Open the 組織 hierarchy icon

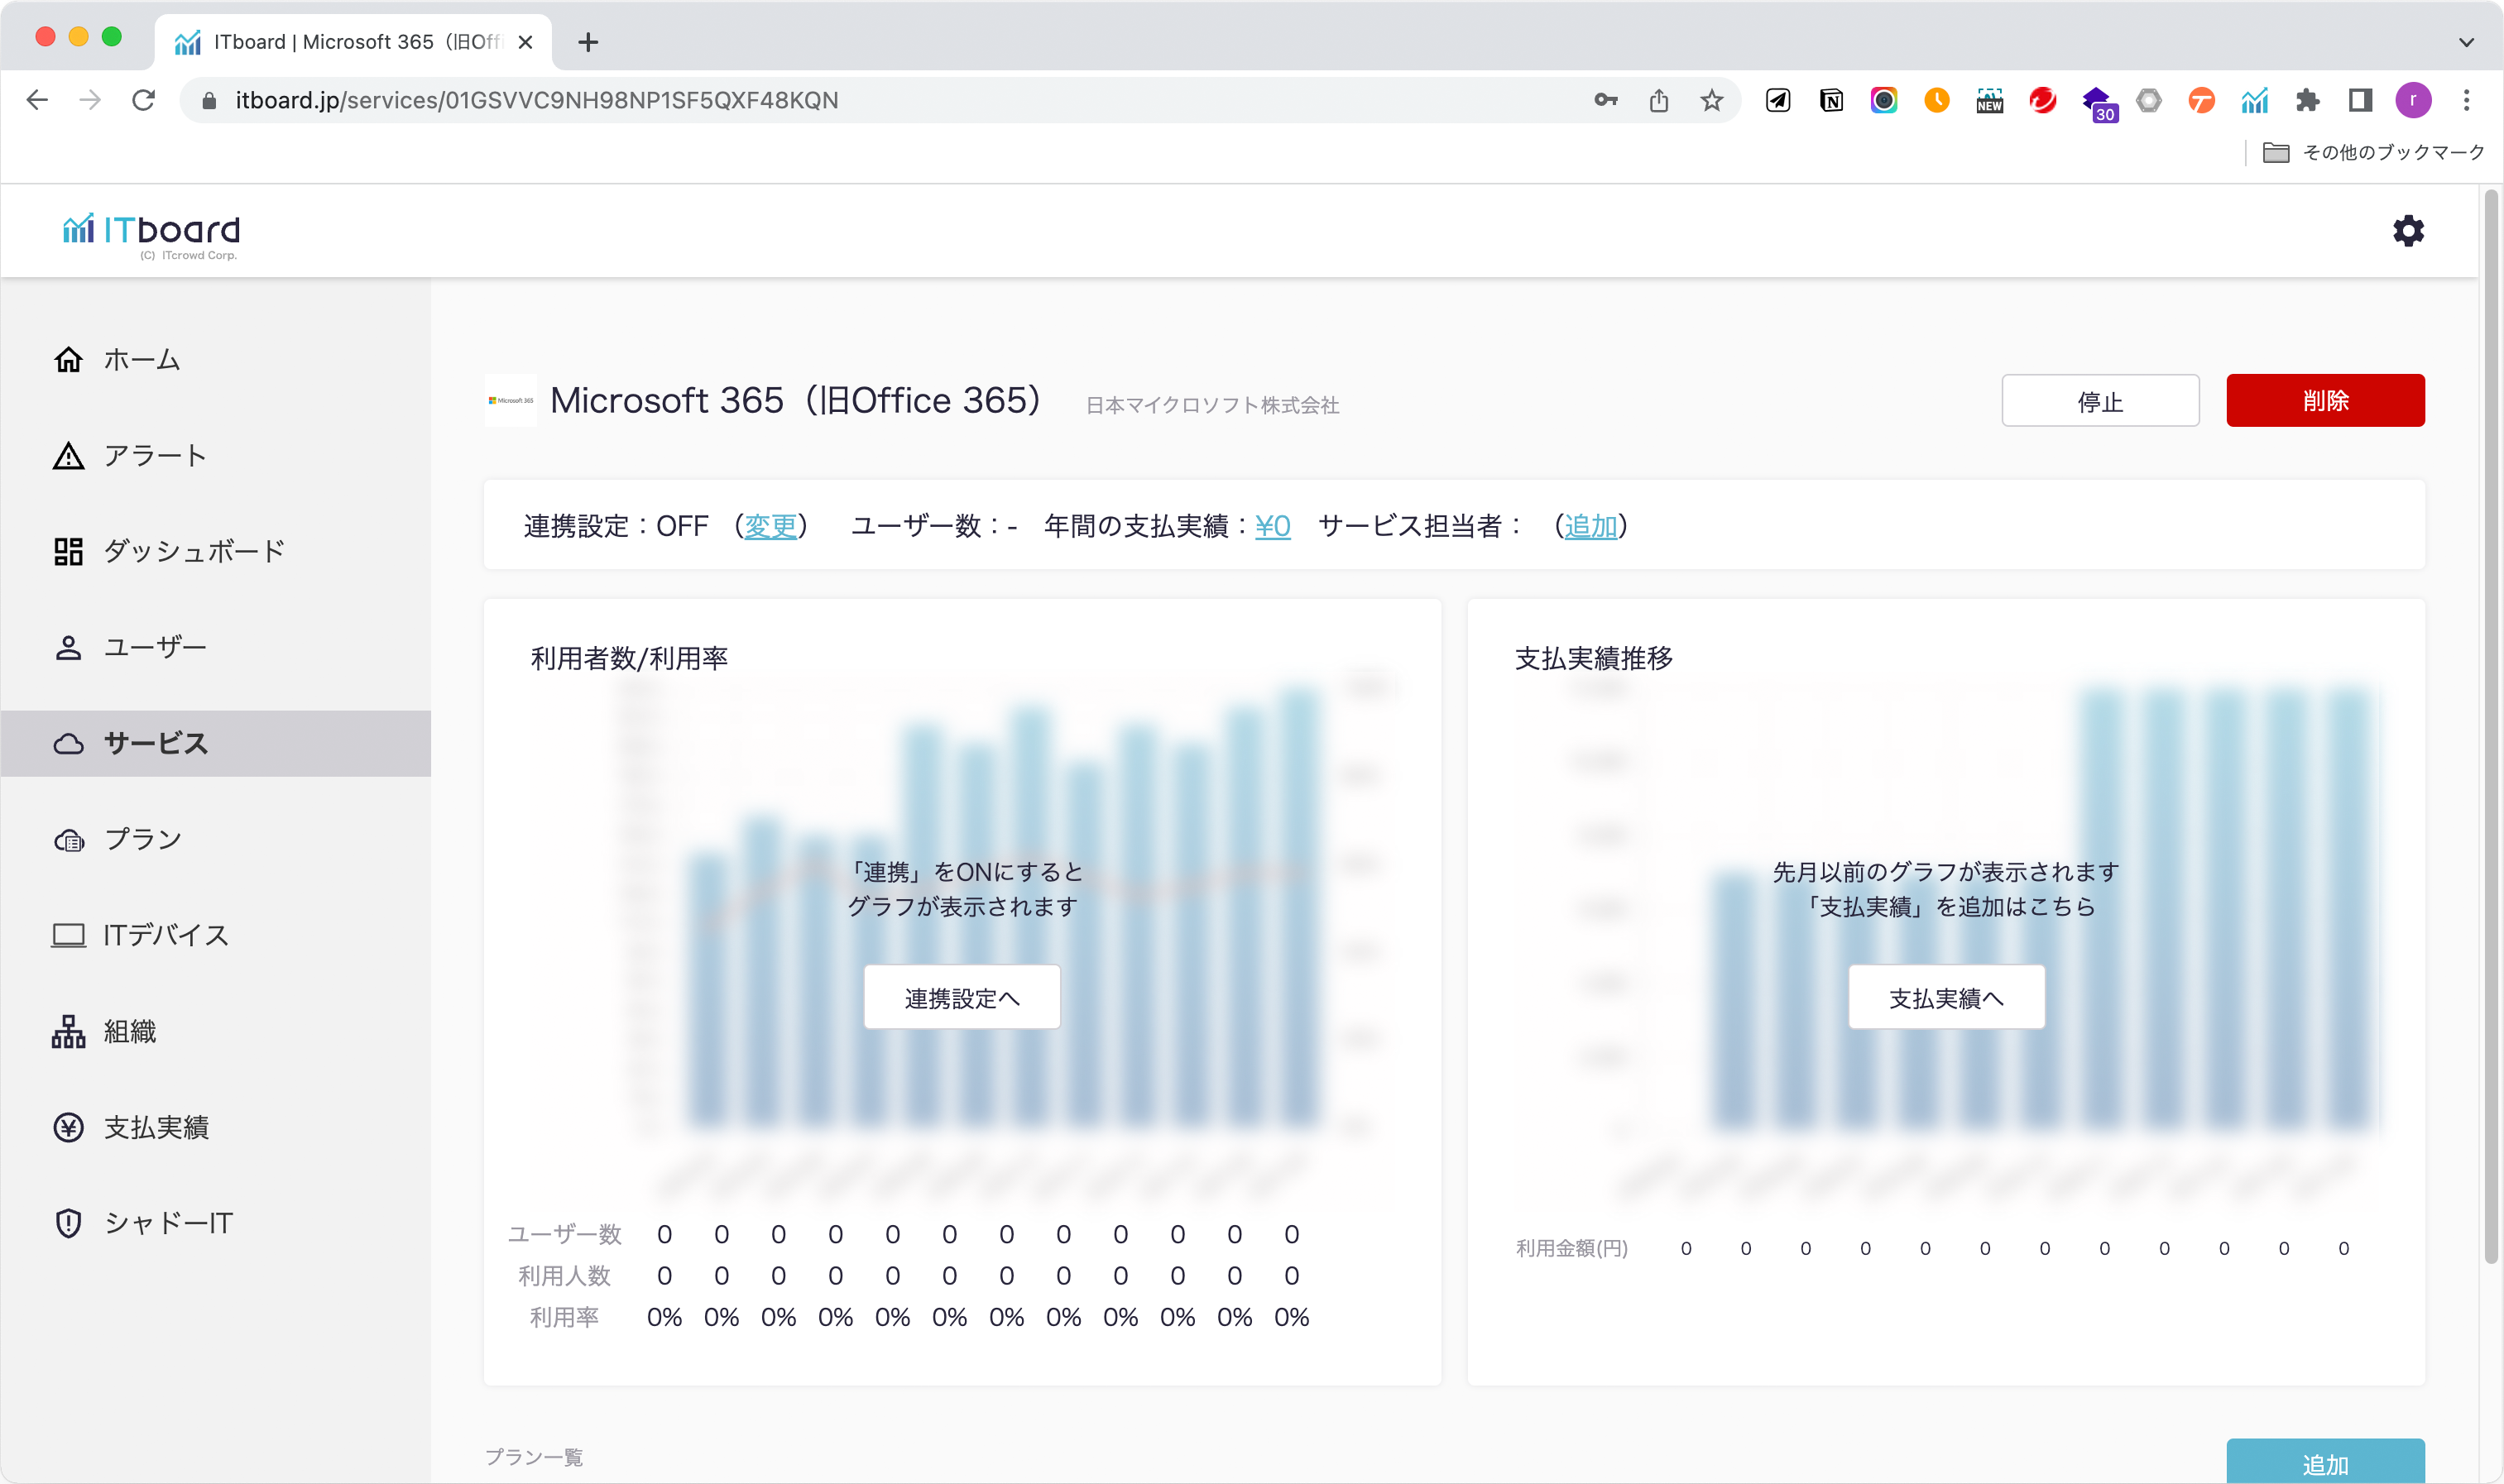pyautogui.click(x=68, y=1031)
